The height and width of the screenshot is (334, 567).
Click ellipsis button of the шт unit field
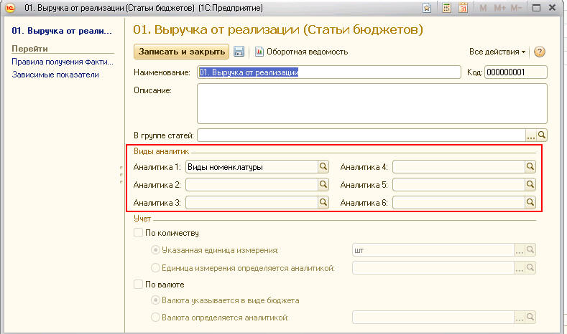(x=520, y=250)
